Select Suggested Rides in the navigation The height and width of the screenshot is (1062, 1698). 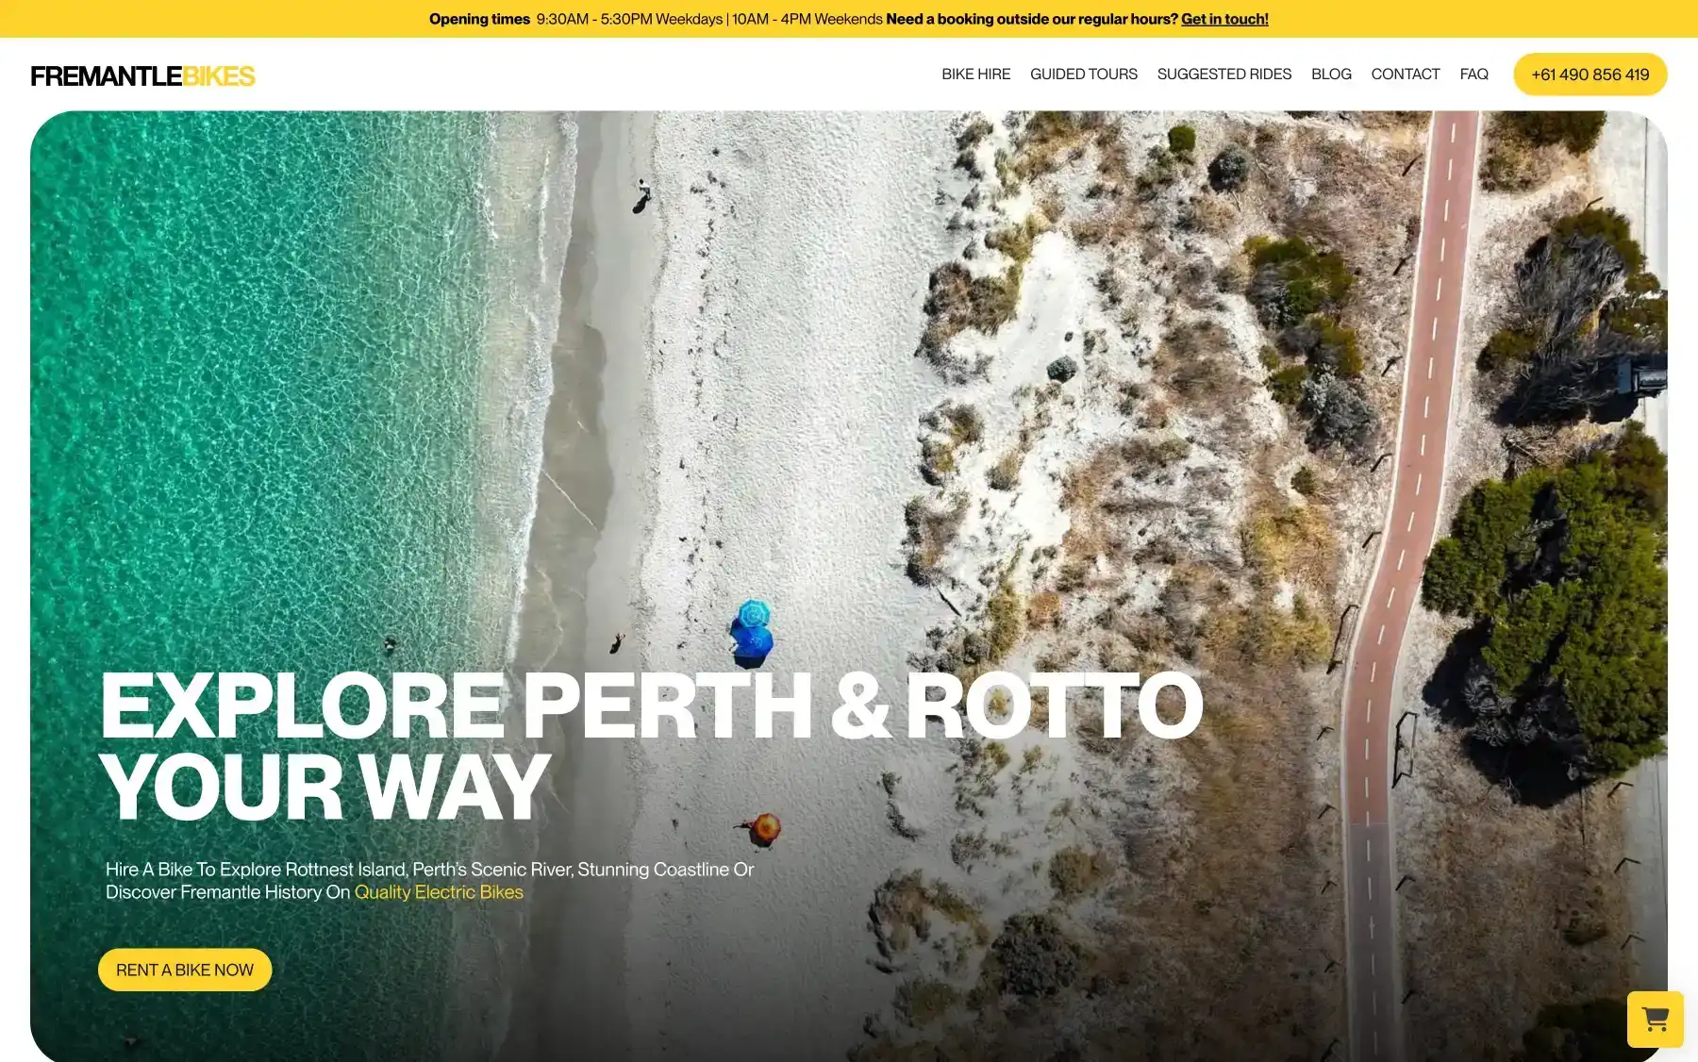1224,74
